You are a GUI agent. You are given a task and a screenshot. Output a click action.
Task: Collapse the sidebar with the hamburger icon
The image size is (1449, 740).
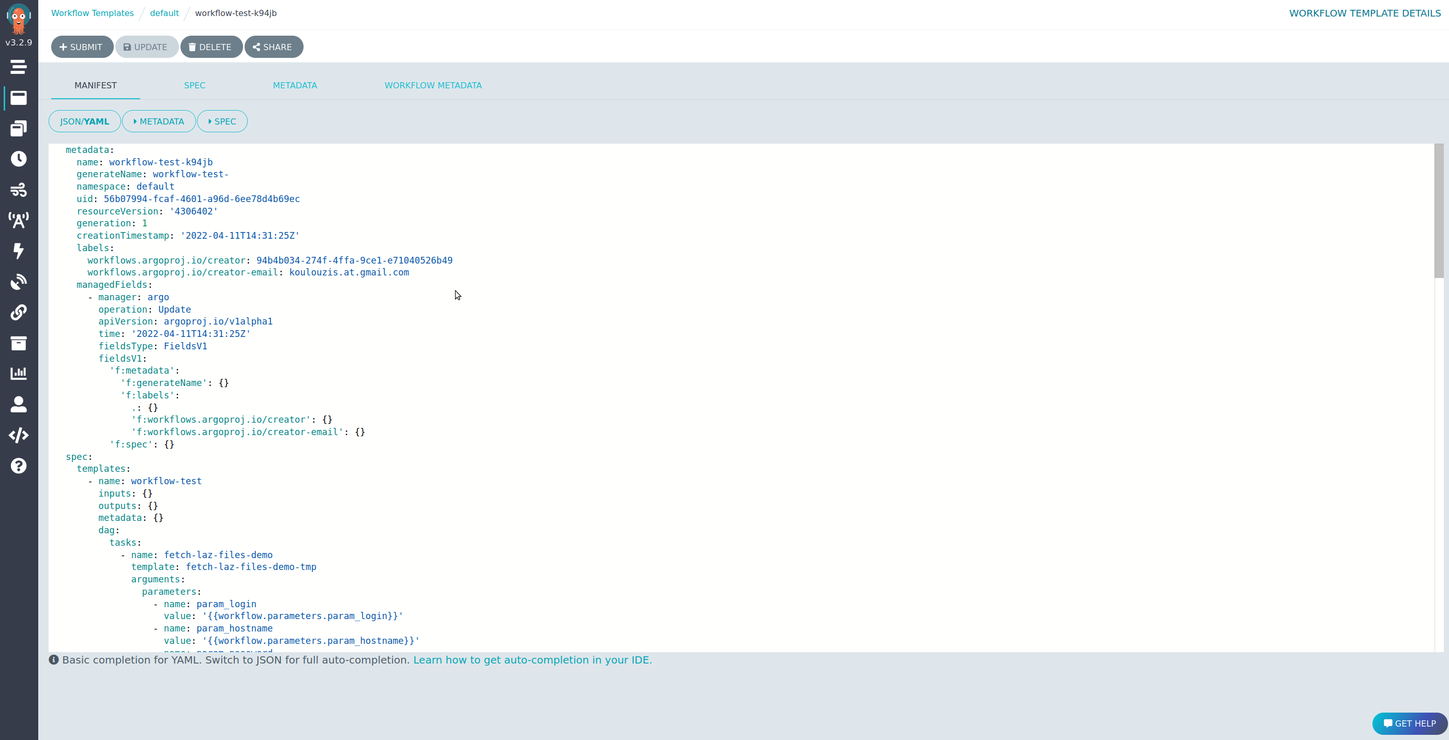19,67
